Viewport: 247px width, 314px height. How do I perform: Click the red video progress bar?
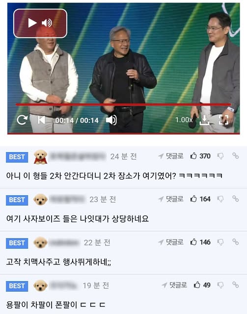click(123, 105)
